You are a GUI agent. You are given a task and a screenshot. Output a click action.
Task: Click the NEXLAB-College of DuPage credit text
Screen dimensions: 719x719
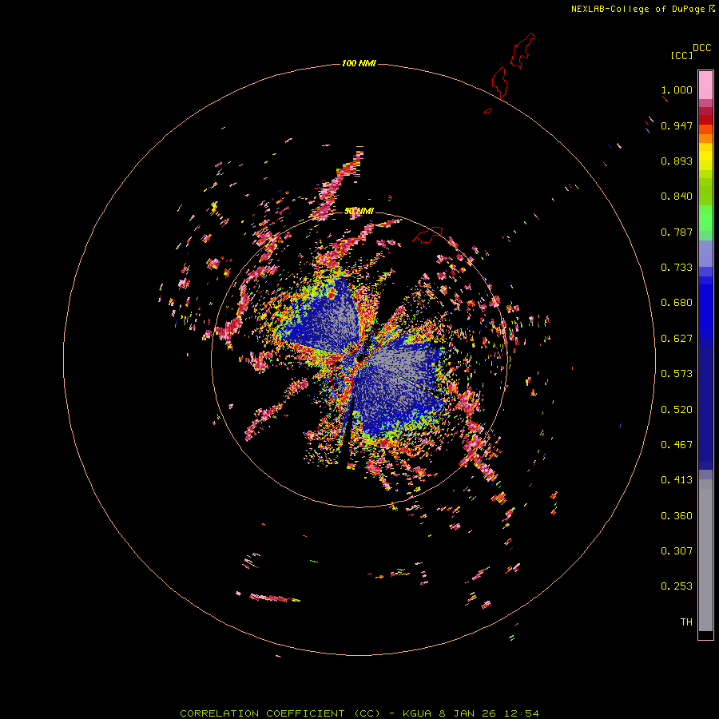click(638, 9)
